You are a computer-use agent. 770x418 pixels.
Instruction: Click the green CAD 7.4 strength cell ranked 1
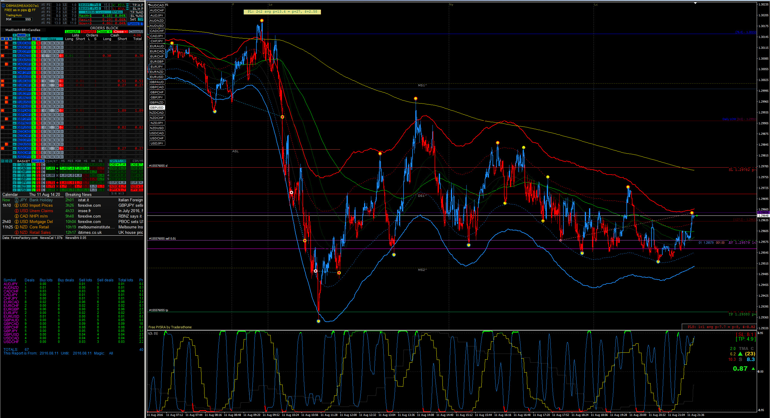pos(118,165)
